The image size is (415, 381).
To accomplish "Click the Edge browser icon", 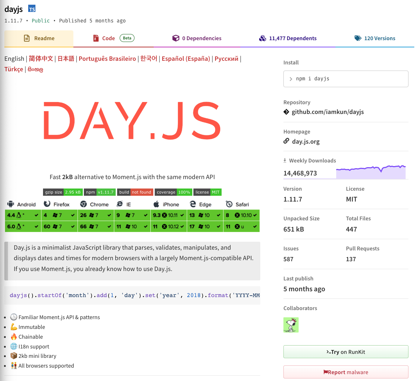I will pos(193,204).
